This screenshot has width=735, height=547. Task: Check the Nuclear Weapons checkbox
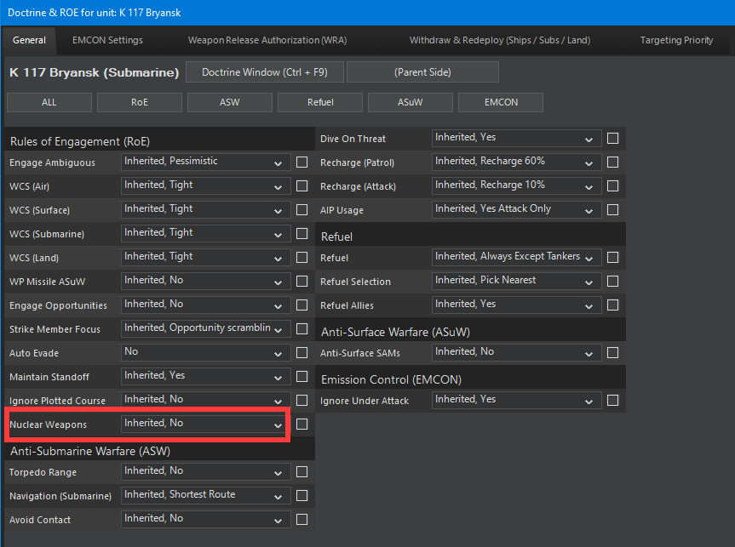[301, 424]
